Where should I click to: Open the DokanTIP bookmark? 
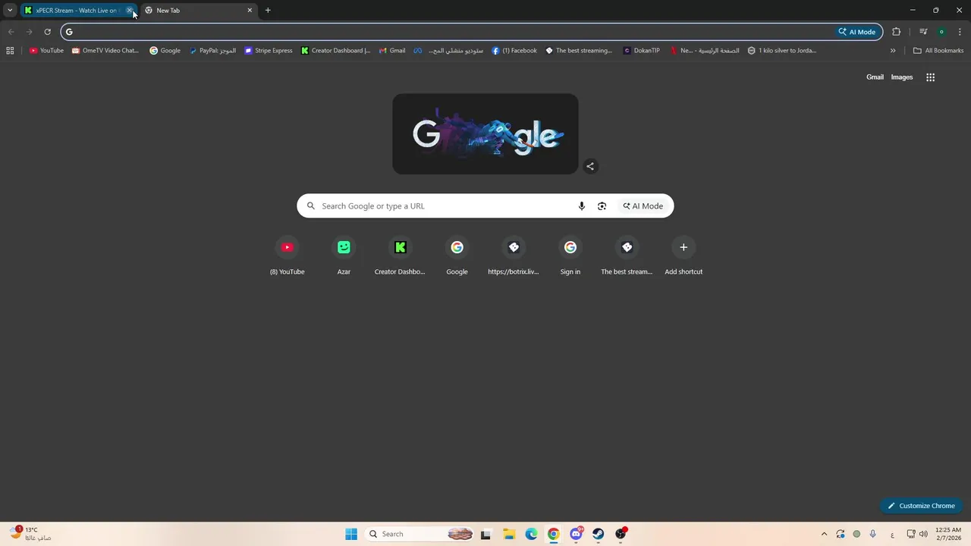click(642, 51)
